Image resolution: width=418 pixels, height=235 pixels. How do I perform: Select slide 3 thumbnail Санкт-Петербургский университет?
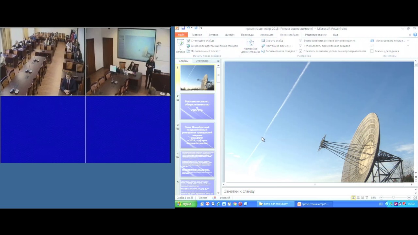point(197,135)
